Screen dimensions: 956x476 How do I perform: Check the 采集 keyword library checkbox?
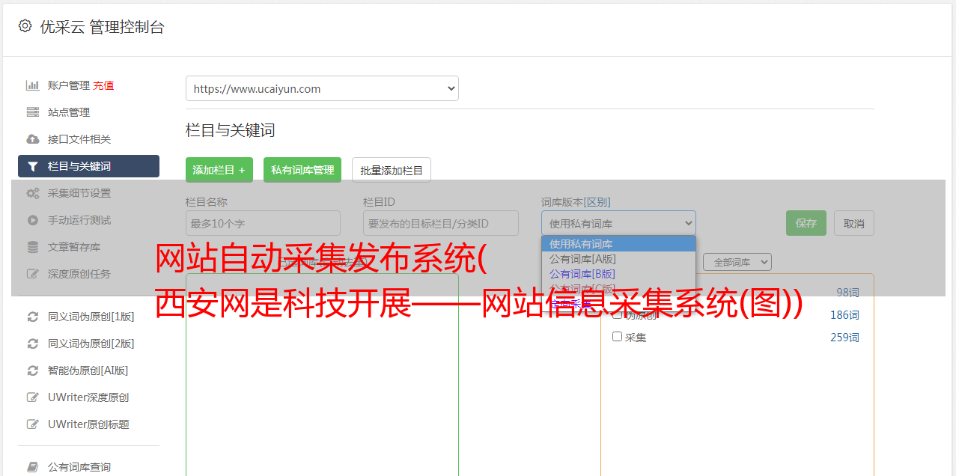click(618, 337)
